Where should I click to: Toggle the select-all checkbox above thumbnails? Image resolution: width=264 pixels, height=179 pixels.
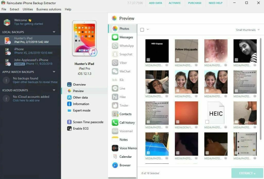tap(142, 30)
